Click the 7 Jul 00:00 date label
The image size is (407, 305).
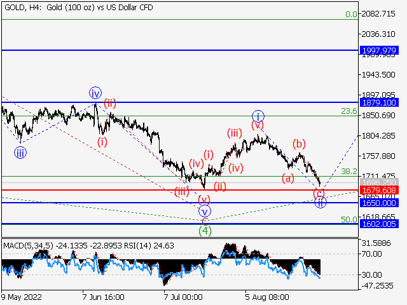[183, 297]
